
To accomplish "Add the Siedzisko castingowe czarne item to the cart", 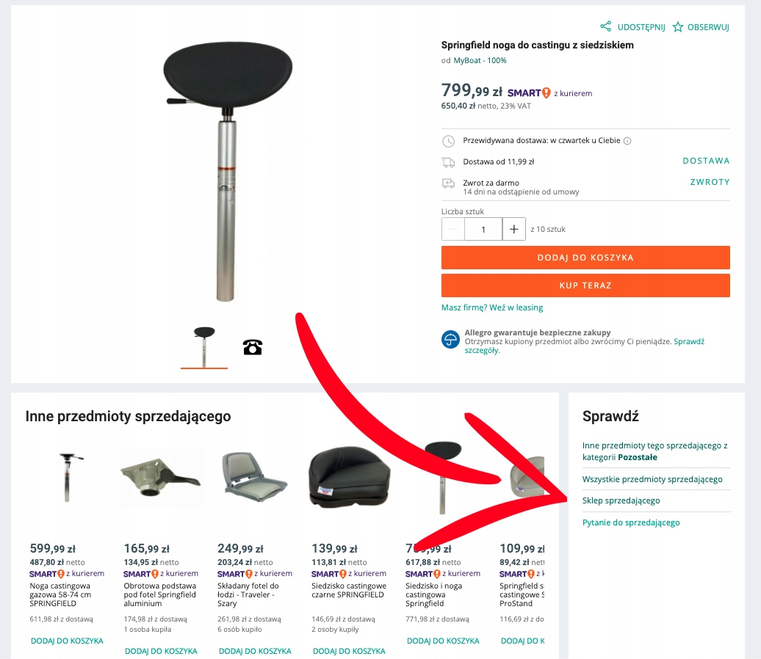I will point(349,651).
